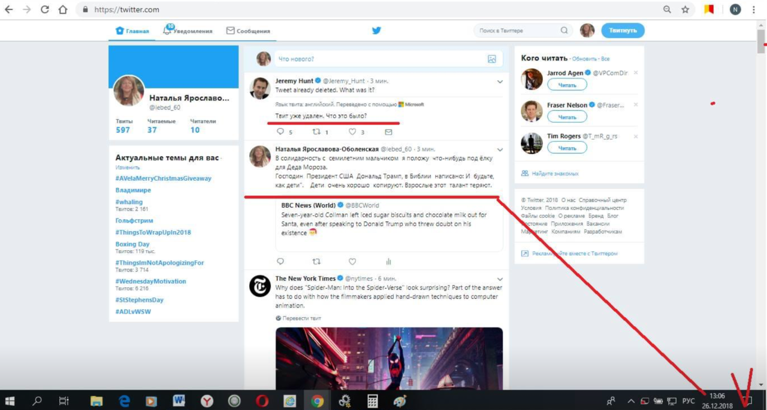Bookmark this page with the star icon
This screenshot has height=410, width=767.
pos(685,10)
